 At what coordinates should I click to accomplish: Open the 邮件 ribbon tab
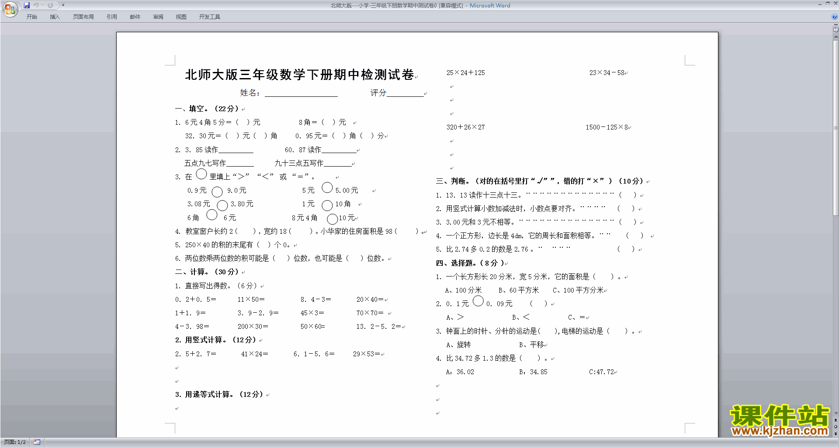135,17
